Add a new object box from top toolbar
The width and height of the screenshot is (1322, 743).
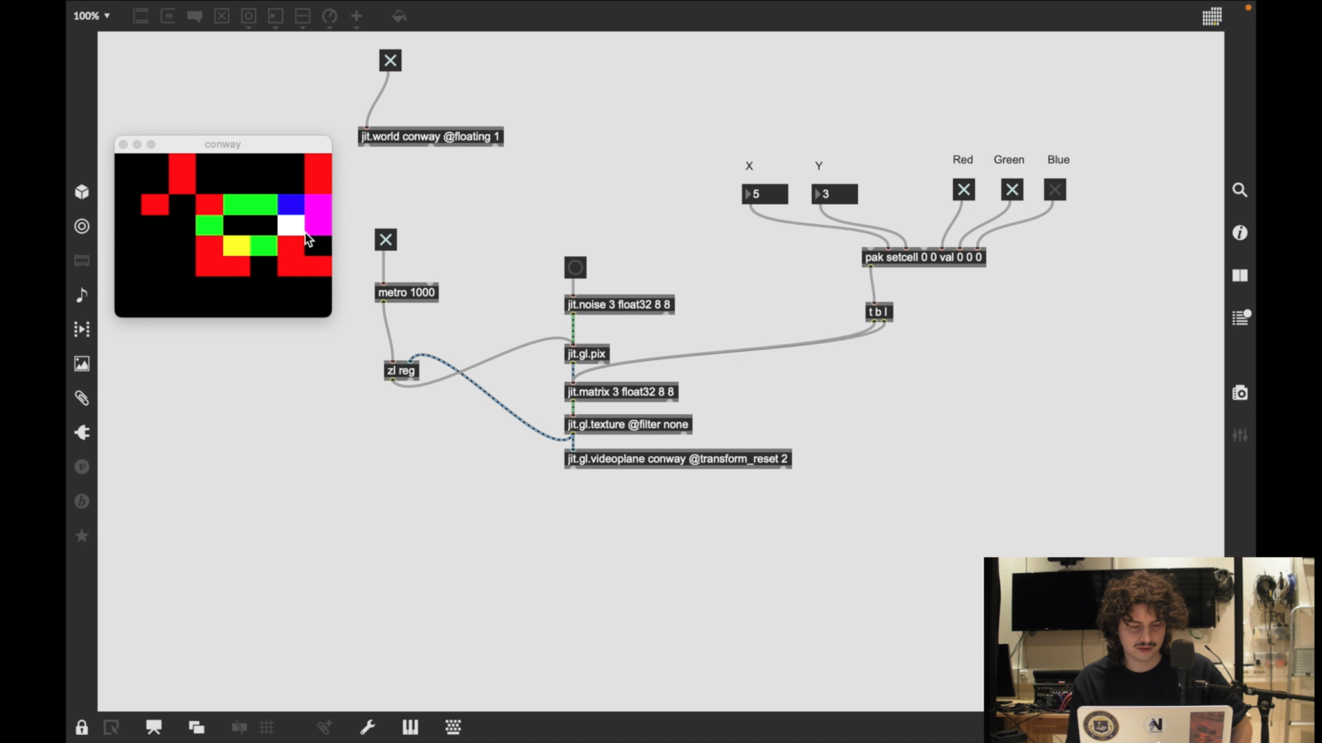coord(140,16)
